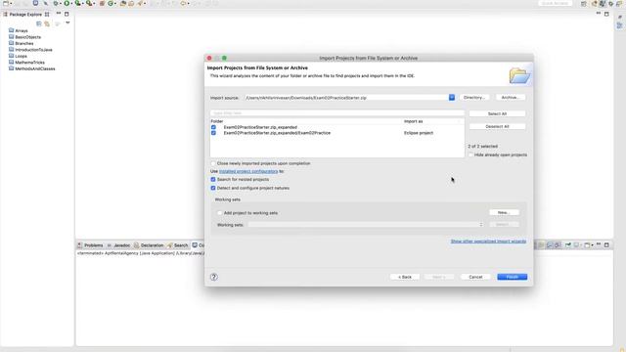Open the Package Explorer view menu chevron
This screenshot has width=626, height=352.
click(x=67, y=22)
